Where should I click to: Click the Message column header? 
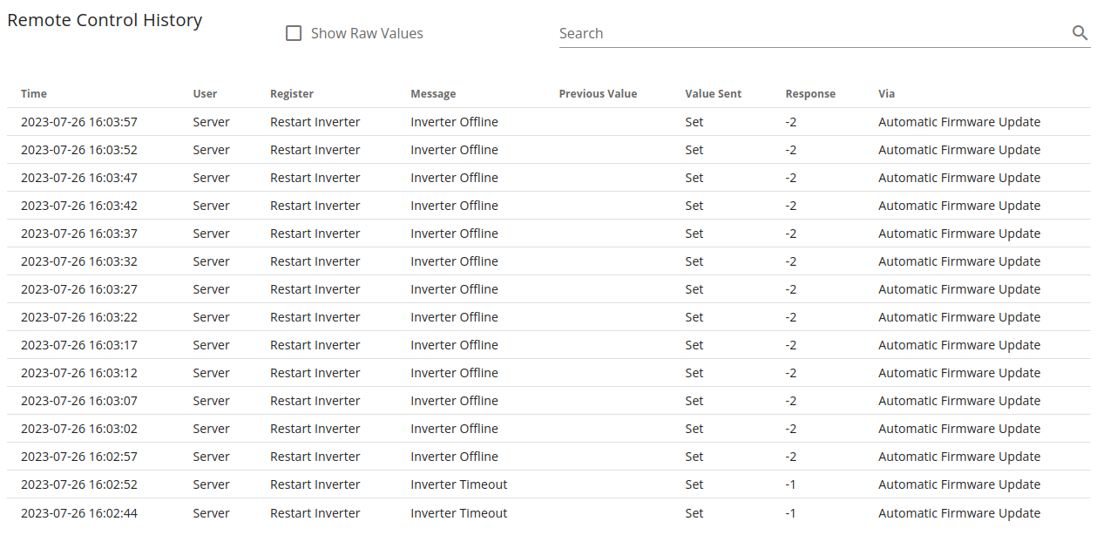coord(433,93)
